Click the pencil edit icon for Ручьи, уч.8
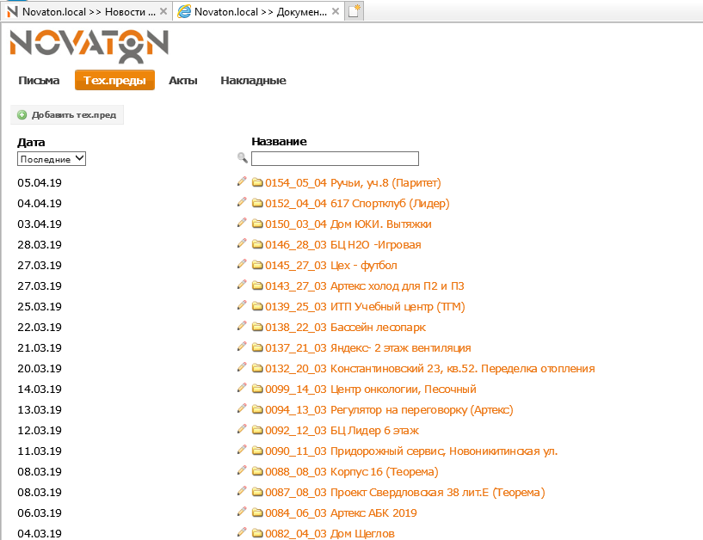703x540 pixels. [x=242, y=181]
